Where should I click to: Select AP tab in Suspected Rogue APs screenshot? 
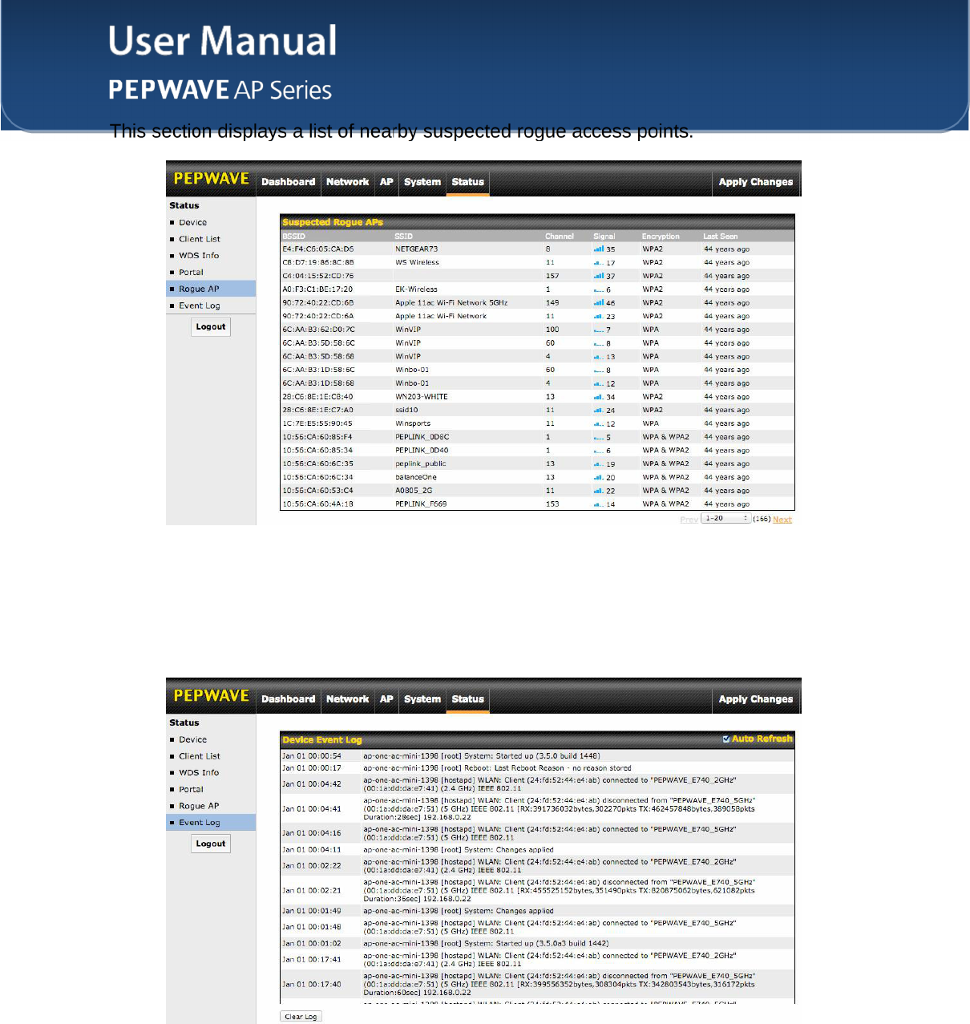386,182
